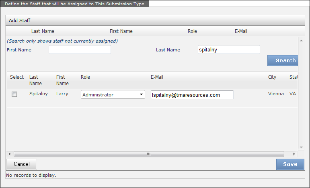Focus the First Name search field

point(80,50)
